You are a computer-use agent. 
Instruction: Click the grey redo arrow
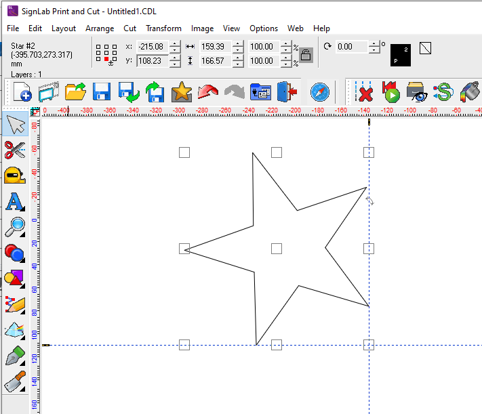click(x=235, y=92)
